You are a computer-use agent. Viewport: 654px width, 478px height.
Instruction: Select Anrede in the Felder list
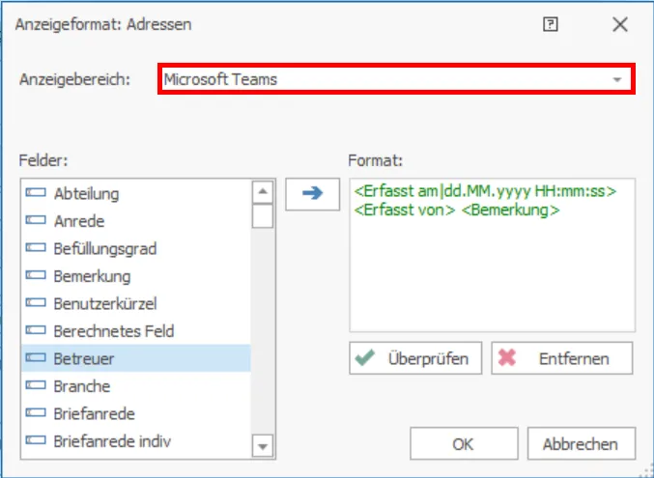click(136, 221)
